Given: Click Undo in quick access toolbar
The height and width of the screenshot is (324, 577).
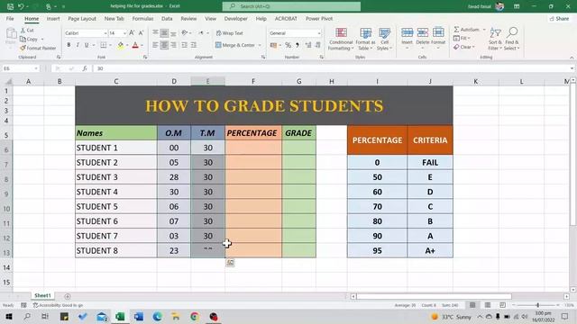Looking at the screenshot, I should click(21, 6).
